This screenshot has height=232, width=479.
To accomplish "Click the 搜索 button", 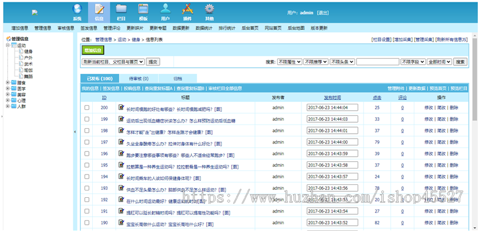I will pos(460,62).
